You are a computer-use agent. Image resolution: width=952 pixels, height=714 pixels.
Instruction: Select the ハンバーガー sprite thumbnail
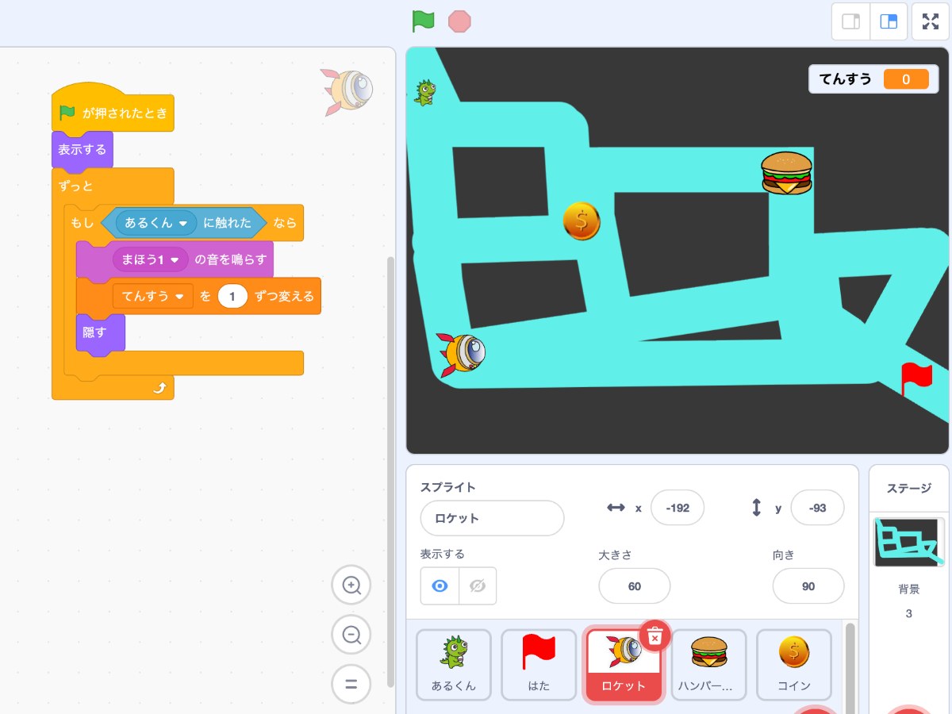(708, 665)
